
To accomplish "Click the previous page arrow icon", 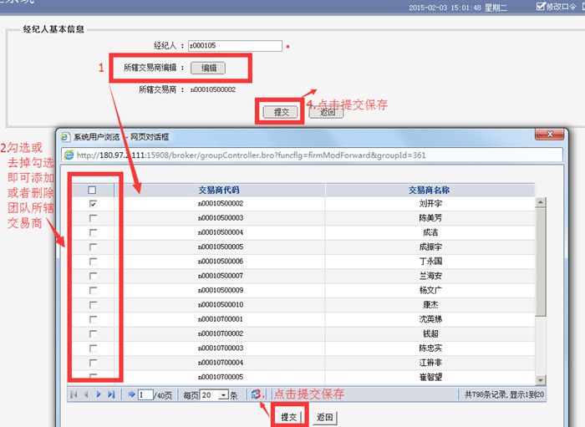I will [x=86, y=394].
